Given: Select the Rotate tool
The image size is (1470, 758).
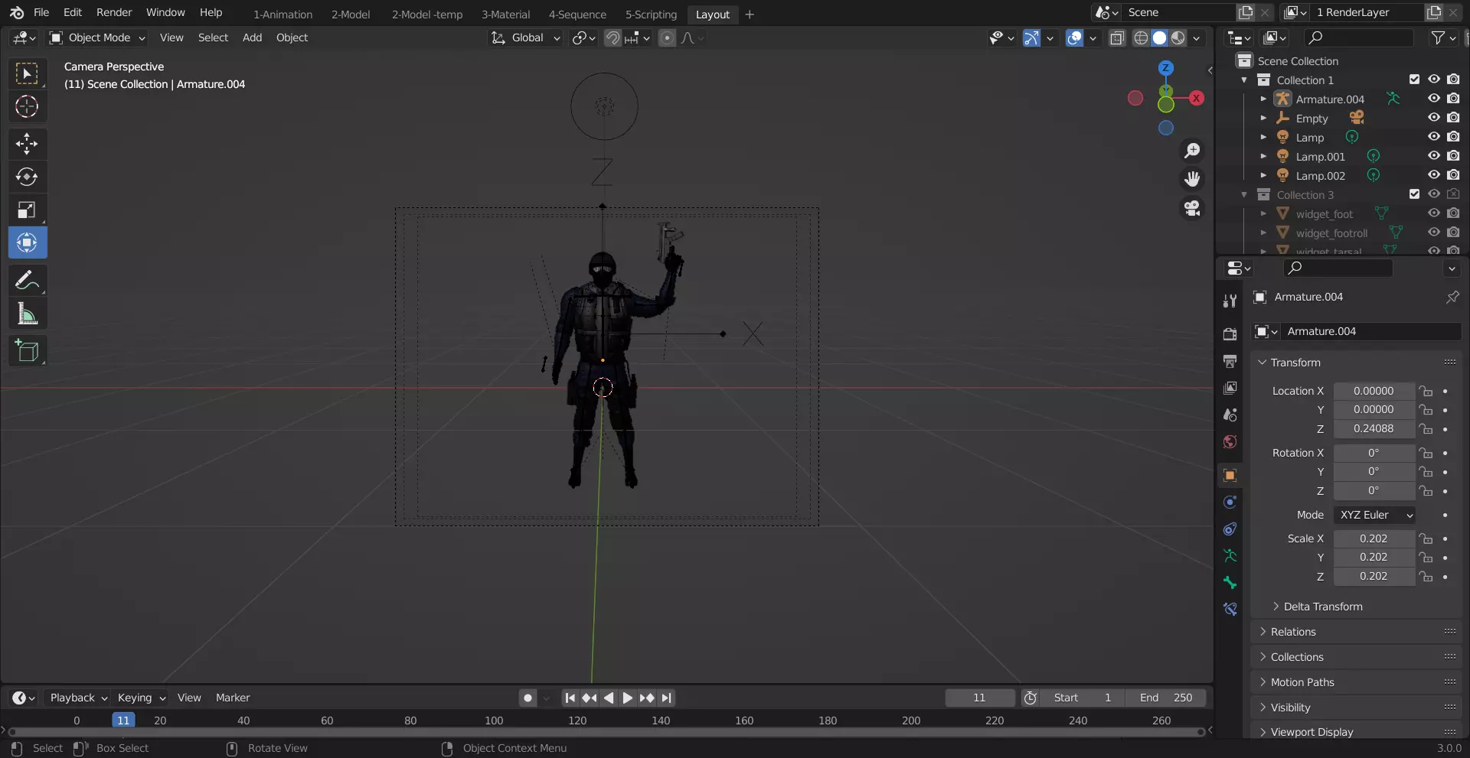Looking at the screenshot, I should [x=27, y=177].
